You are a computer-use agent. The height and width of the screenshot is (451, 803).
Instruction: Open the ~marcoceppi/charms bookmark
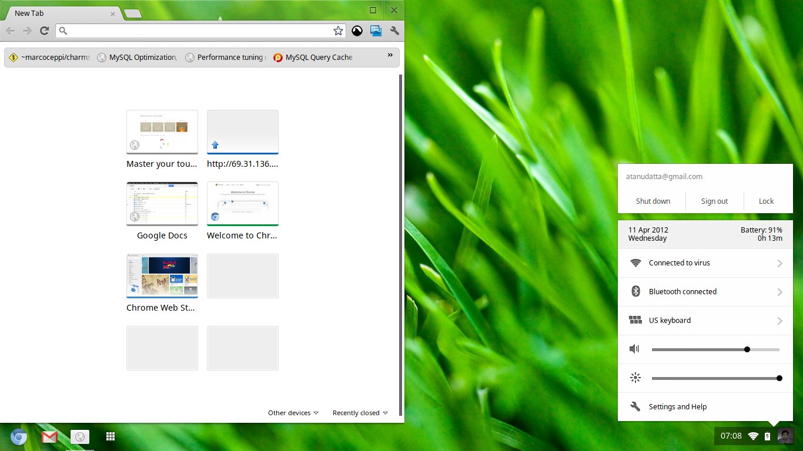tap(50, 58)
